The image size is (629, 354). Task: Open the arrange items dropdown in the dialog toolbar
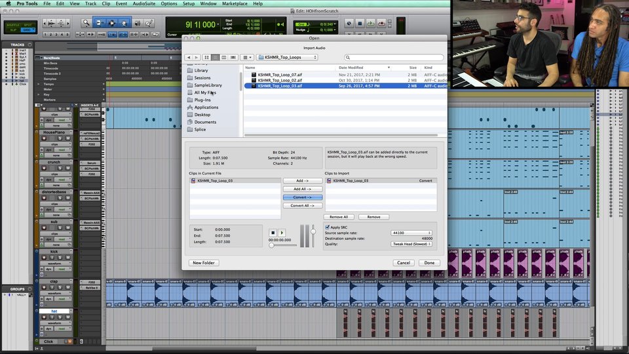tap(247, 58)
